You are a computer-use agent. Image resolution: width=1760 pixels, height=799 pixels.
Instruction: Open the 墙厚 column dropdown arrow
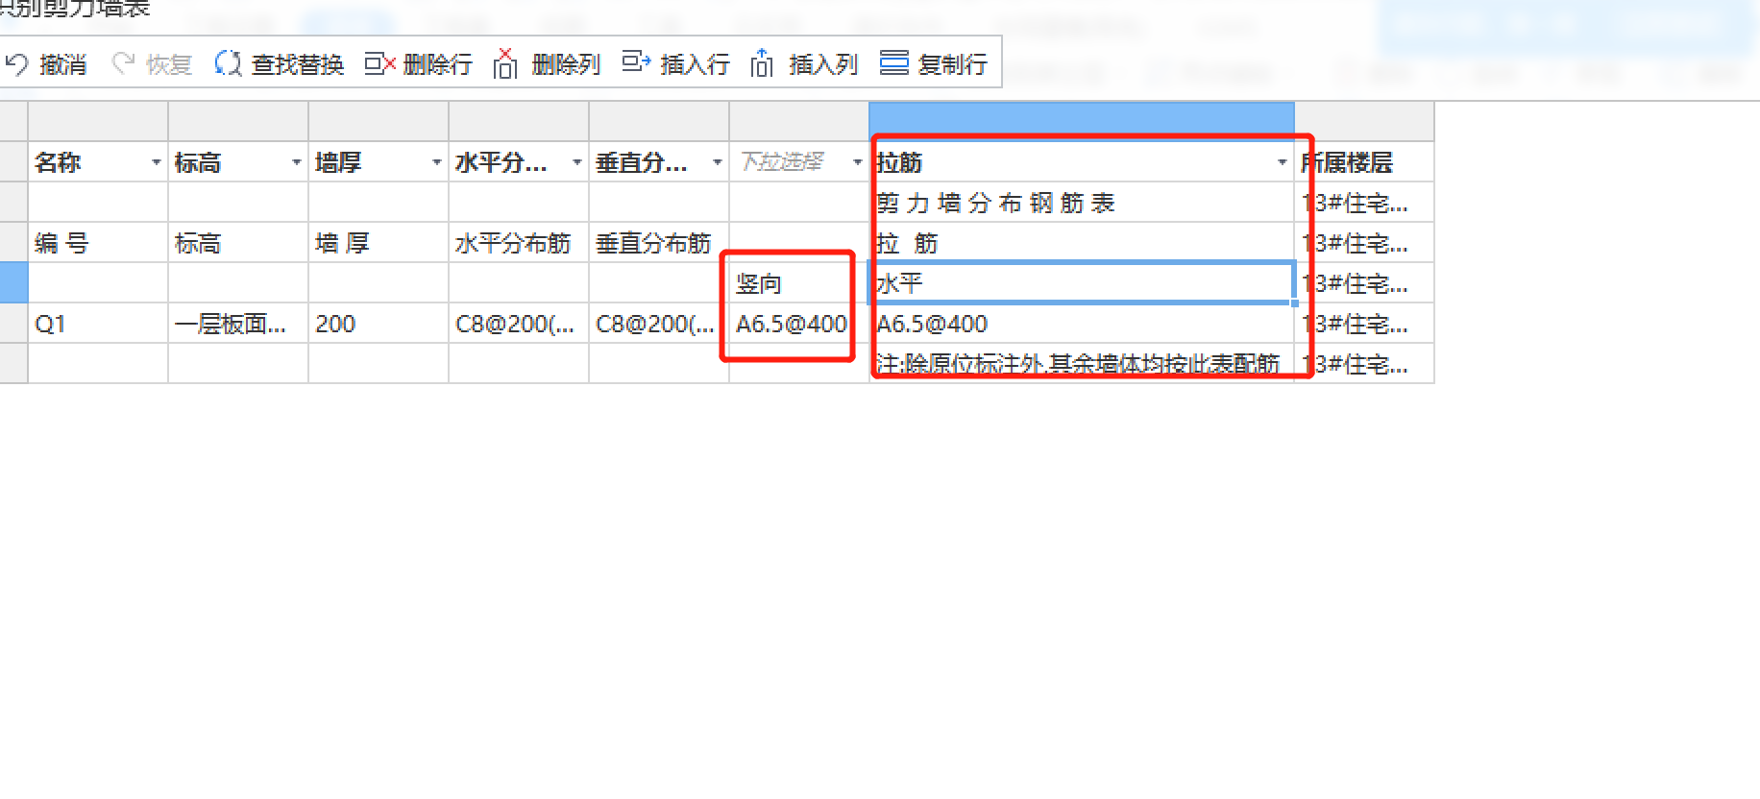click(436, 162)
